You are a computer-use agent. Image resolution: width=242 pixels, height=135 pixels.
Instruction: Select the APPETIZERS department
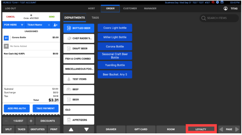click(79, 120)
